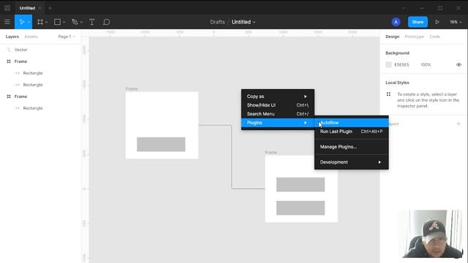This screenshot has width=468, height=263.
Task: Open Frame tool options dropdown arrow
Action: 46,22
